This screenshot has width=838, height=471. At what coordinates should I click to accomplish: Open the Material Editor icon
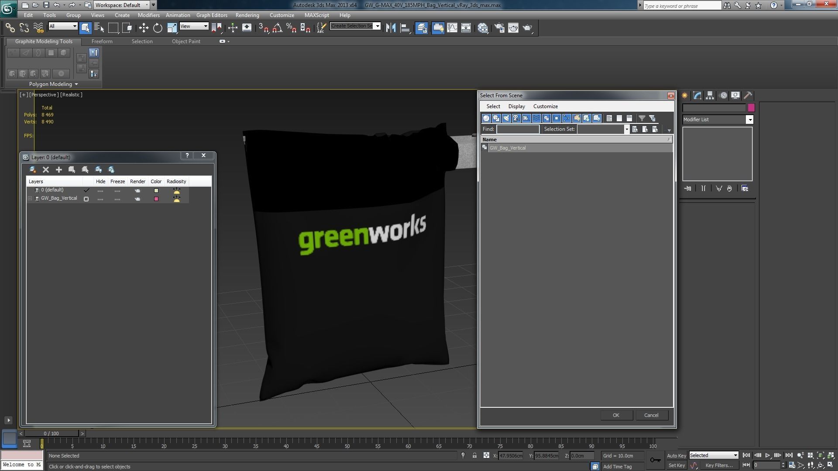pos(483,28)
